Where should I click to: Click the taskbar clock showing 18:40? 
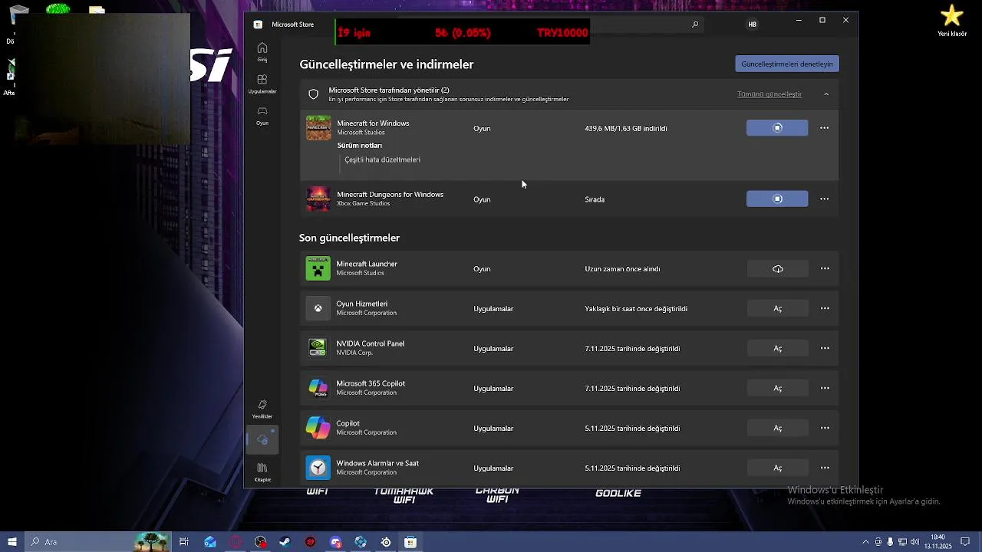pos(938,542)
